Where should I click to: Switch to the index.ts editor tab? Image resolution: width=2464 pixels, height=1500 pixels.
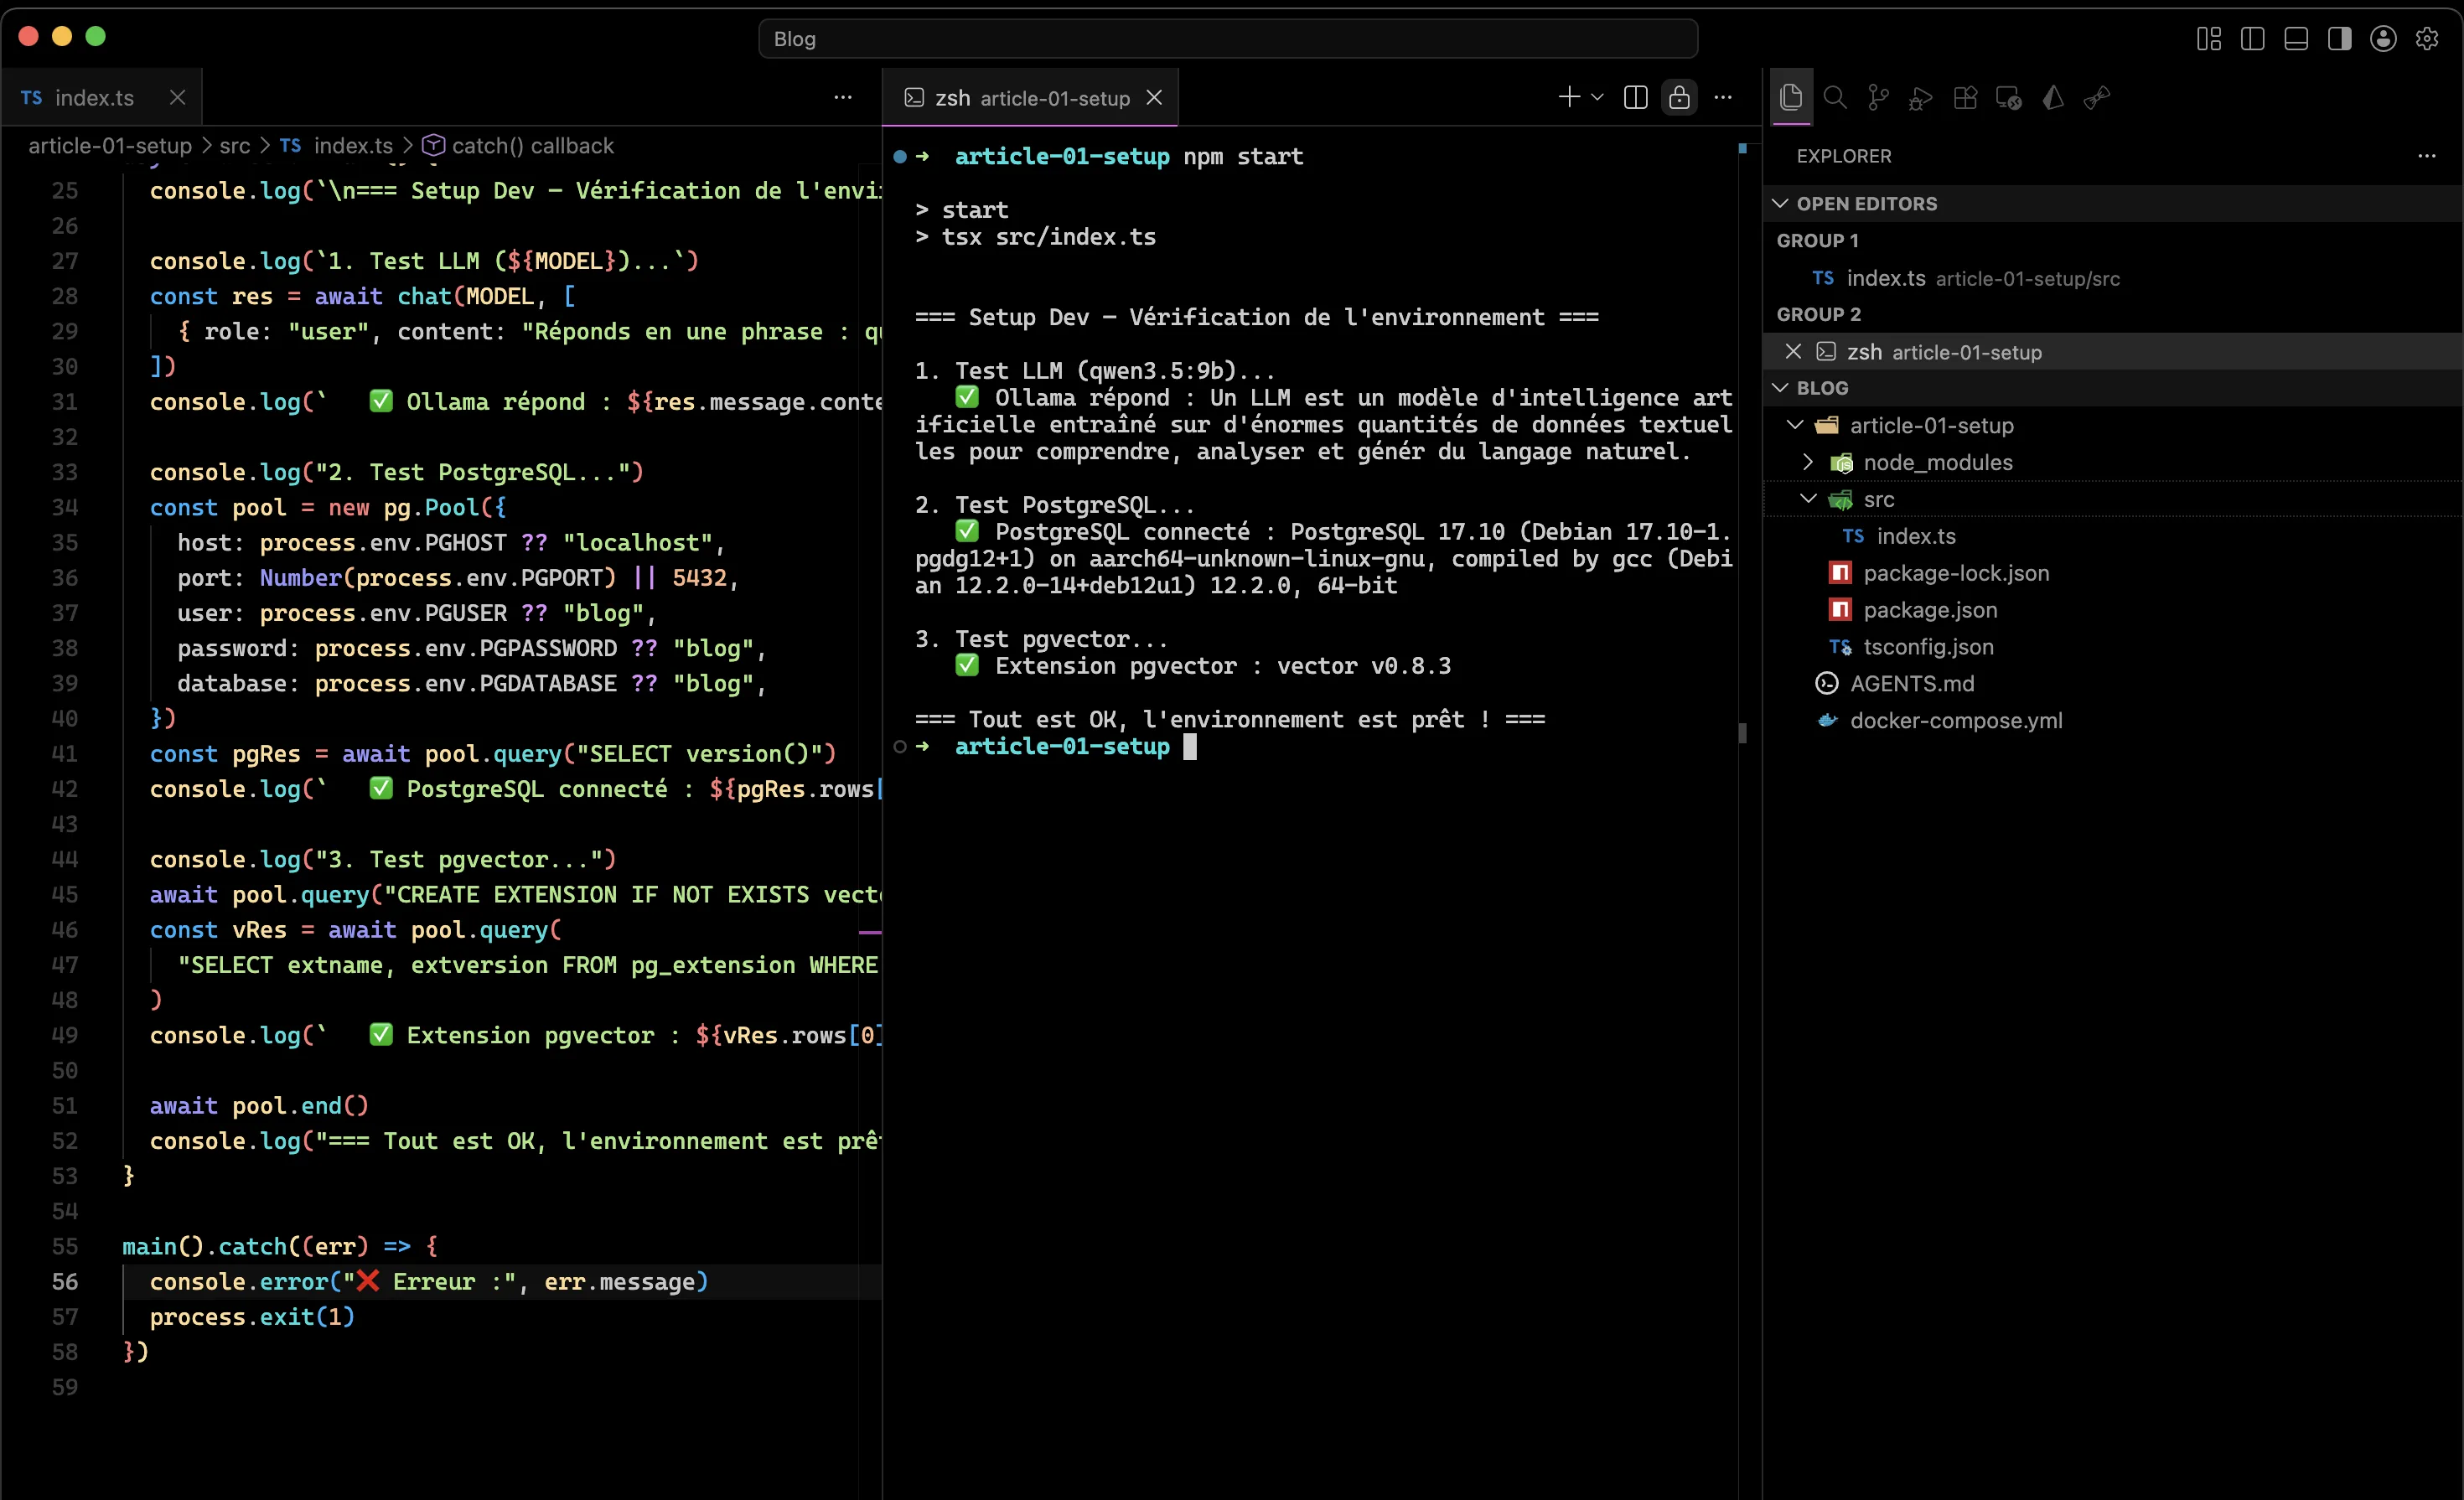click(102, 97)
